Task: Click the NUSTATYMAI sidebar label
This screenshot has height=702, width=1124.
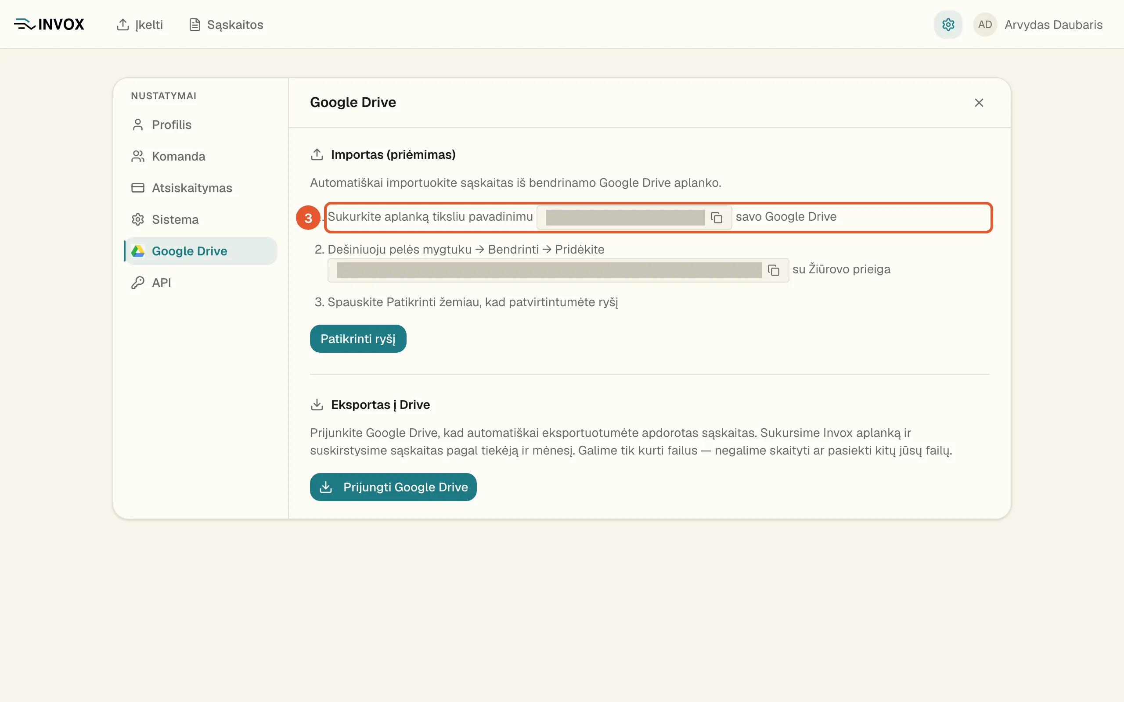Action: click(163, 96)
